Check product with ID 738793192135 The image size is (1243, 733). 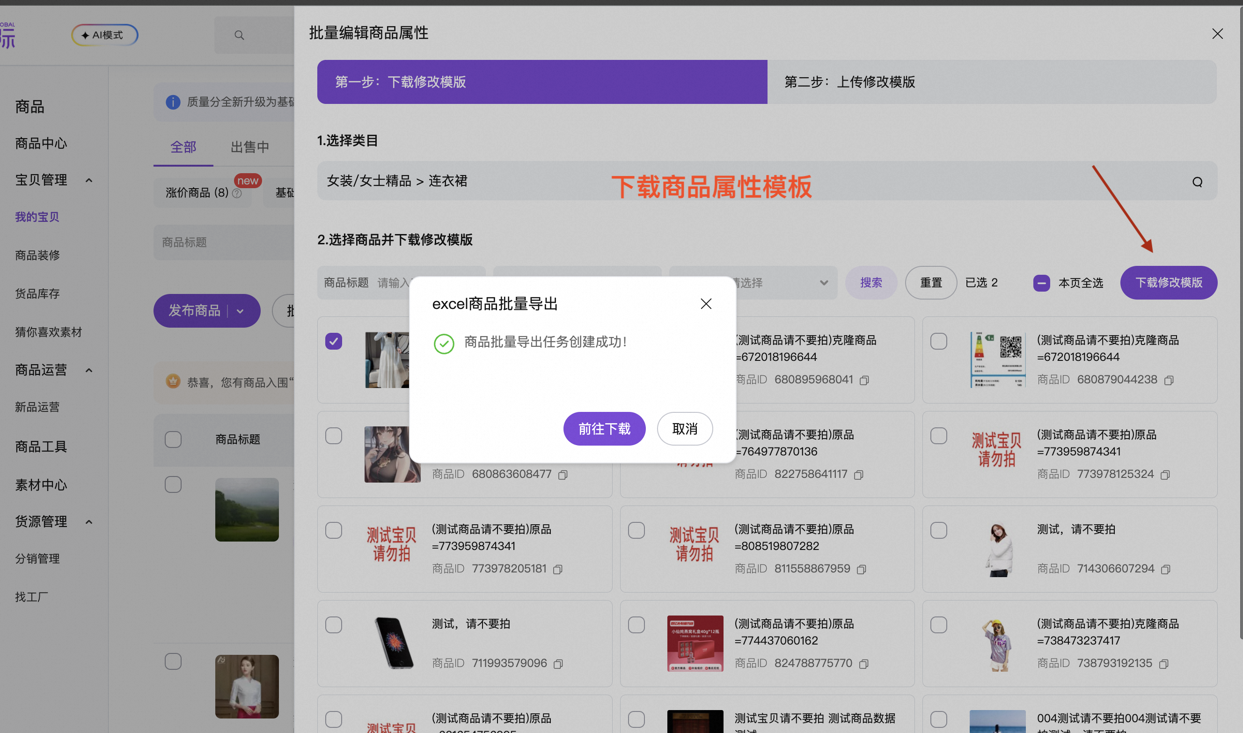[938, 625]
